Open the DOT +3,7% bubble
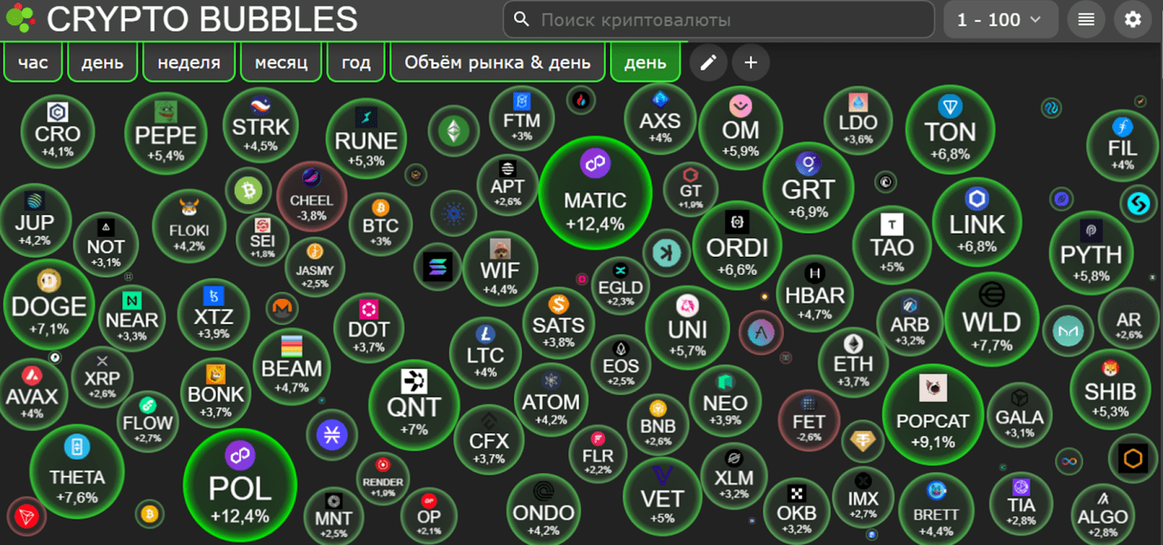1163x545 pixels. pos(369,328)
